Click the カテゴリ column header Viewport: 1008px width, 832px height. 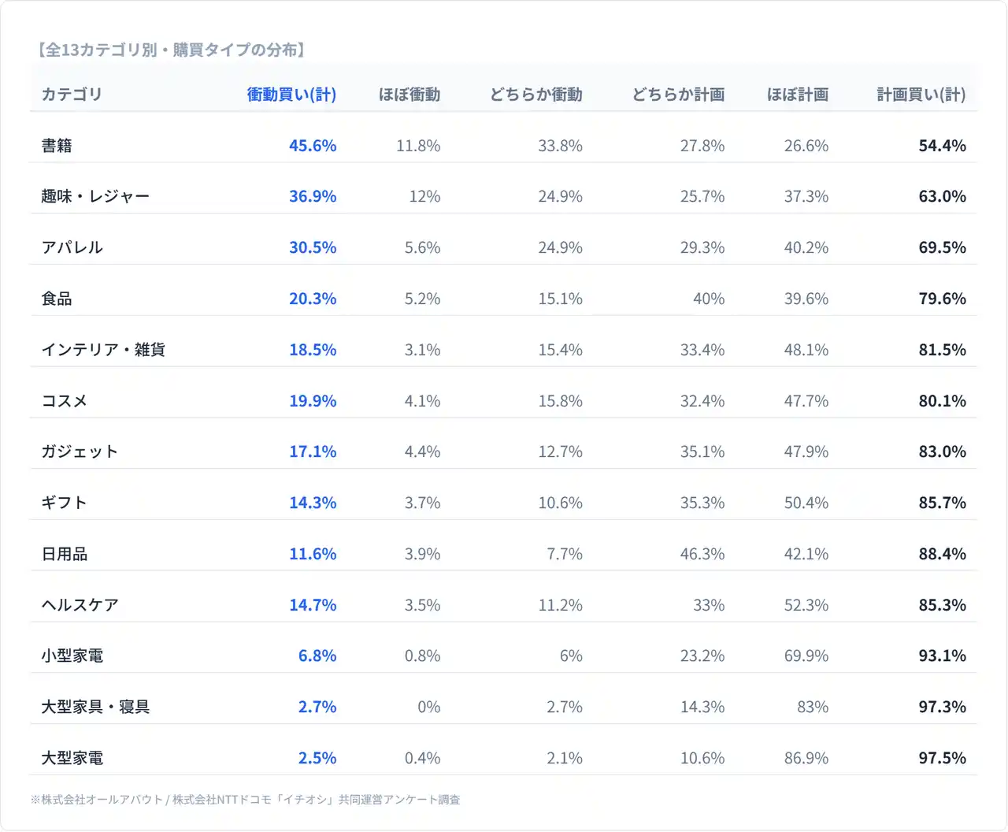click(72, 95)
